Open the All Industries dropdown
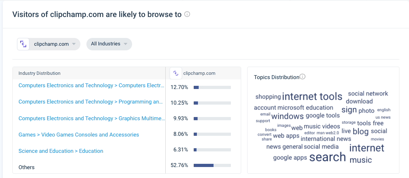409x178 pixels. click(109, 44)
